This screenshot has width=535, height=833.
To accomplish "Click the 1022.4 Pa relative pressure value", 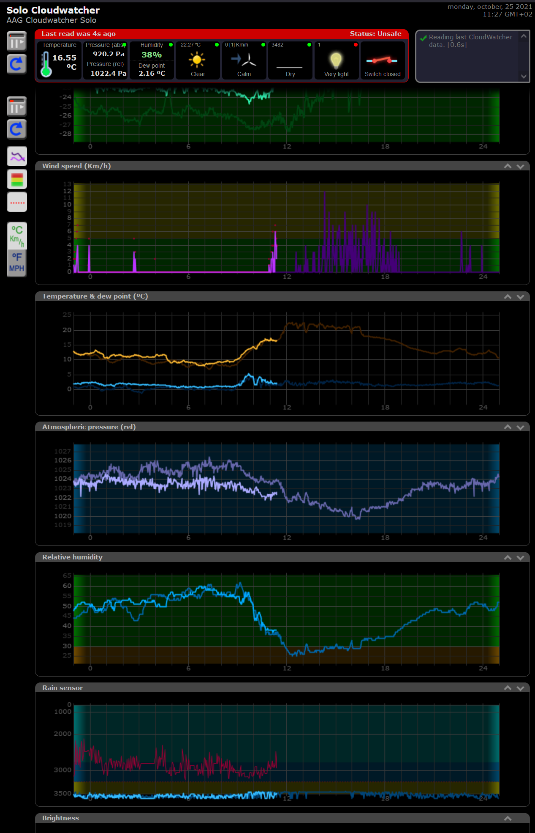I will click(x=109, y=74).
